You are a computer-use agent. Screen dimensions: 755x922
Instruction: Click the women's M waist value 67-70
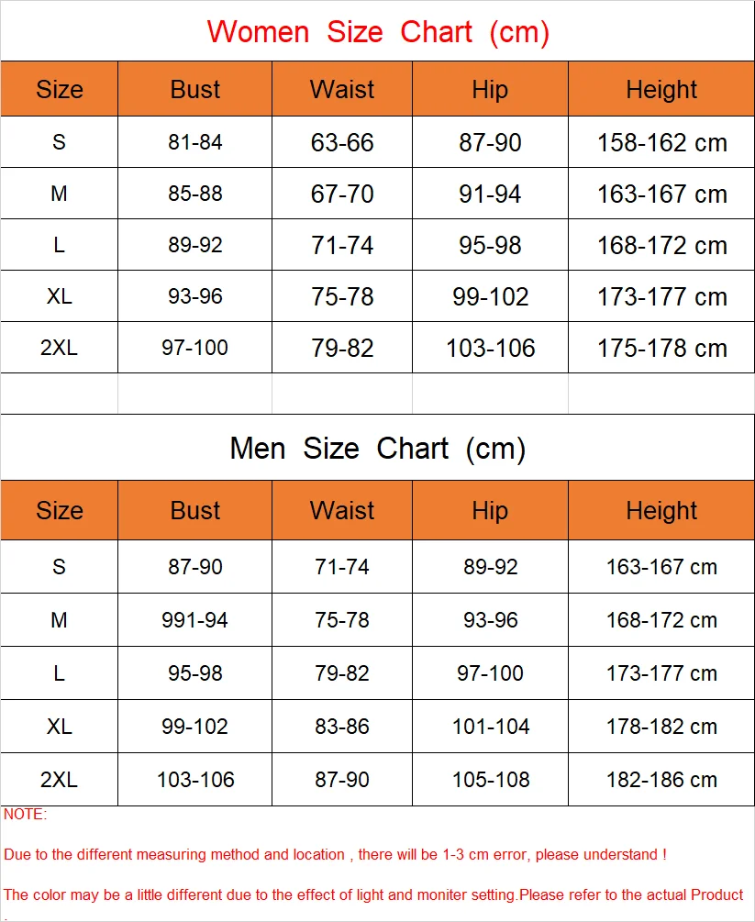(x=342, y=194)
